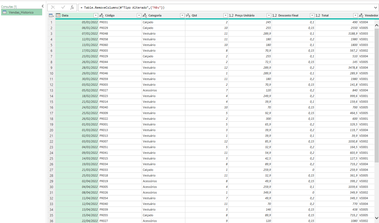Select the Categoria column header
379x223 pixels.
(163, 15)
